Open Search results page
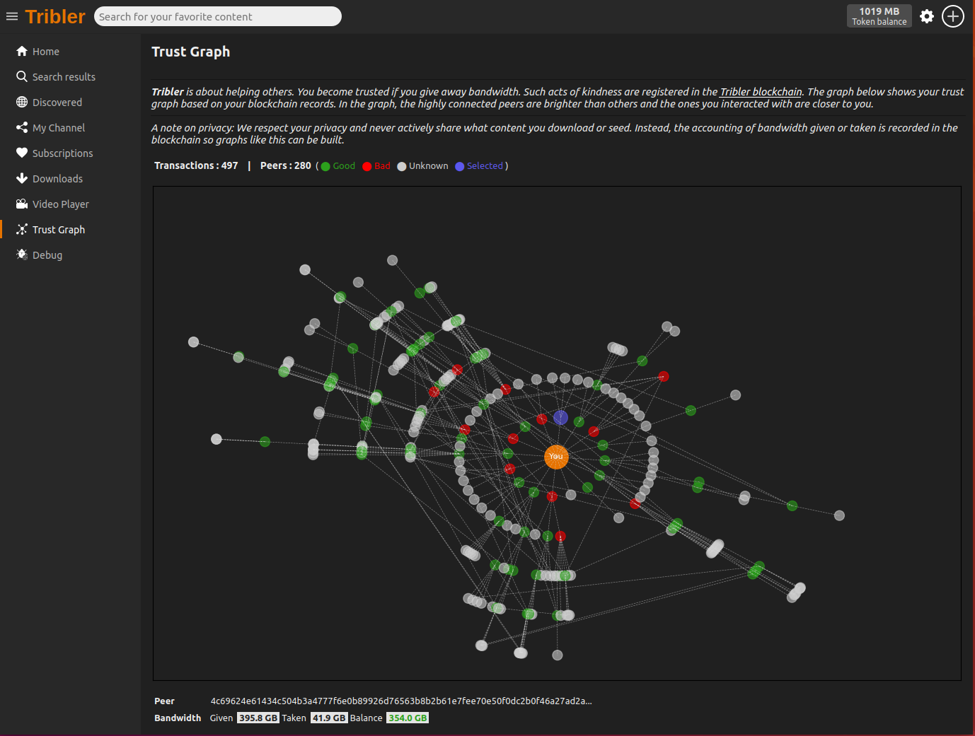The image size is (975, 736). (64, 77)
